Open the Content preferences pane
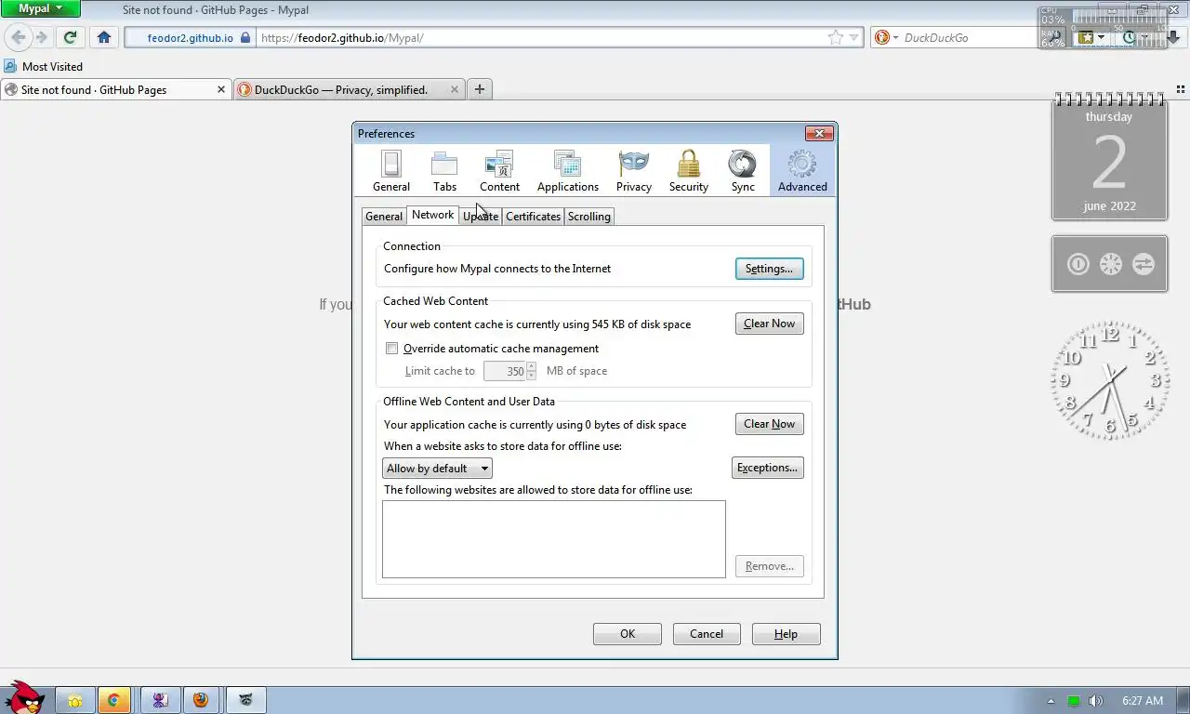 (499, 171)
